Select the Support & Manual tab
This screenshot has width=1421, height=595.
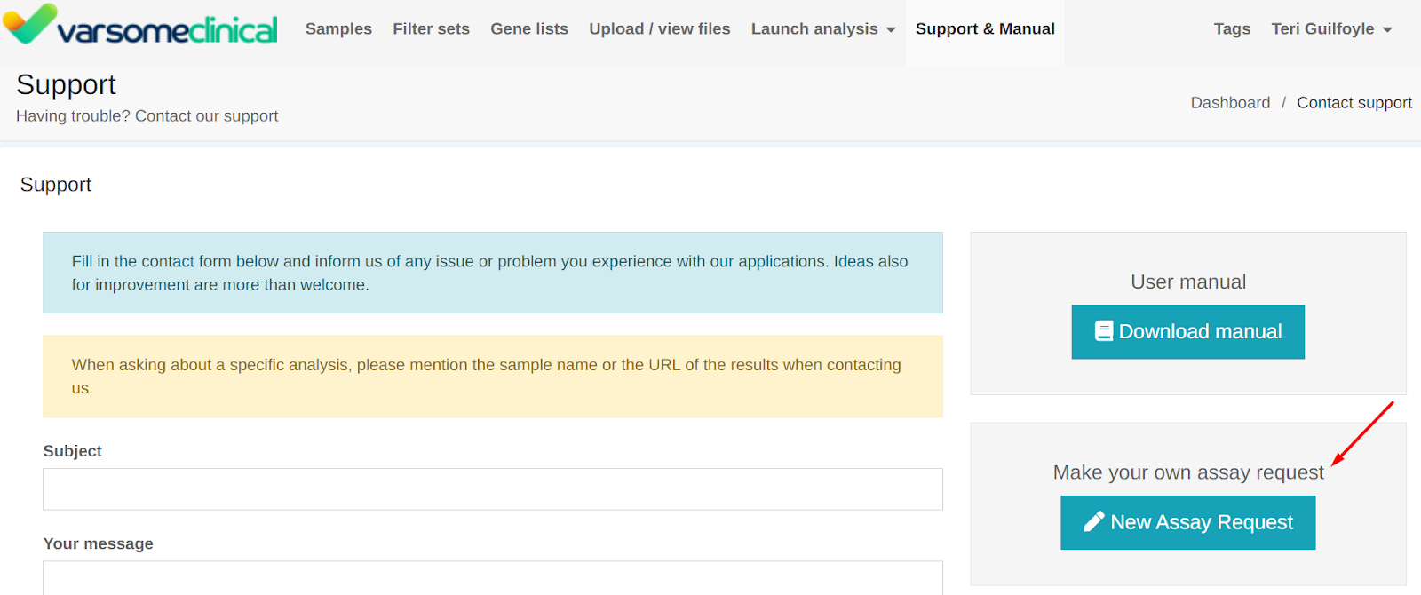tap(985, 29)
